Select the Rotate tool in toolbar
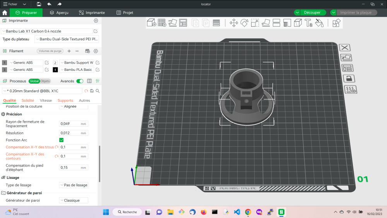The width and height of the screenshot is (387, 218). pos(244,23)
